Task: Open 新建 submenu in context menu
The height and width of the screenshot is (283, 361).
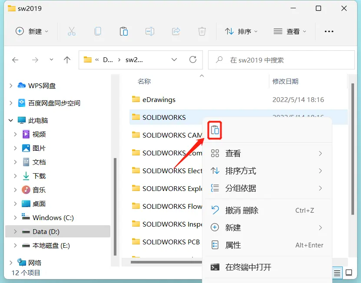Action: tap(267, 227)
